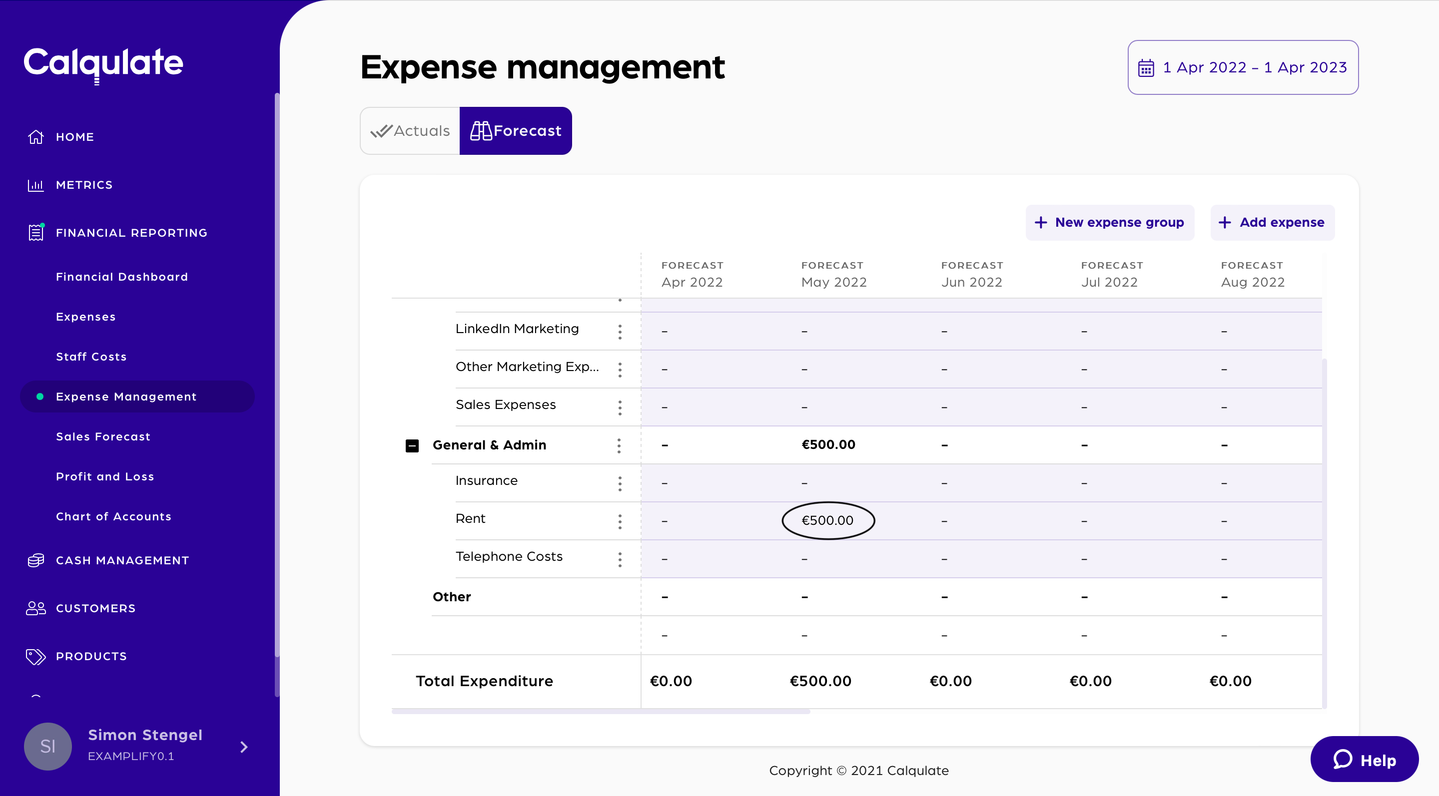This screenshot has height=796, width=1439.
Task: Collapse the General & Admin group
Action: [x=412, y=445]
